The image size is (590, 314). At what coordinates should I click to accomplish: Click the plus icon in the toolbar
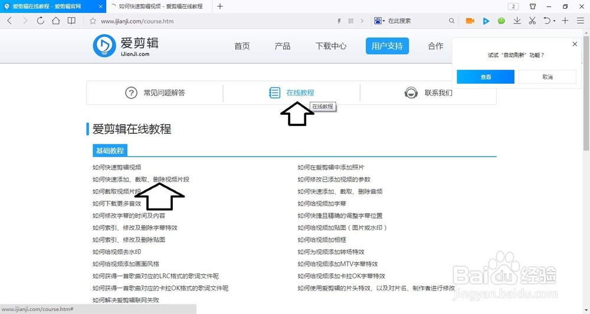[565, 21]
